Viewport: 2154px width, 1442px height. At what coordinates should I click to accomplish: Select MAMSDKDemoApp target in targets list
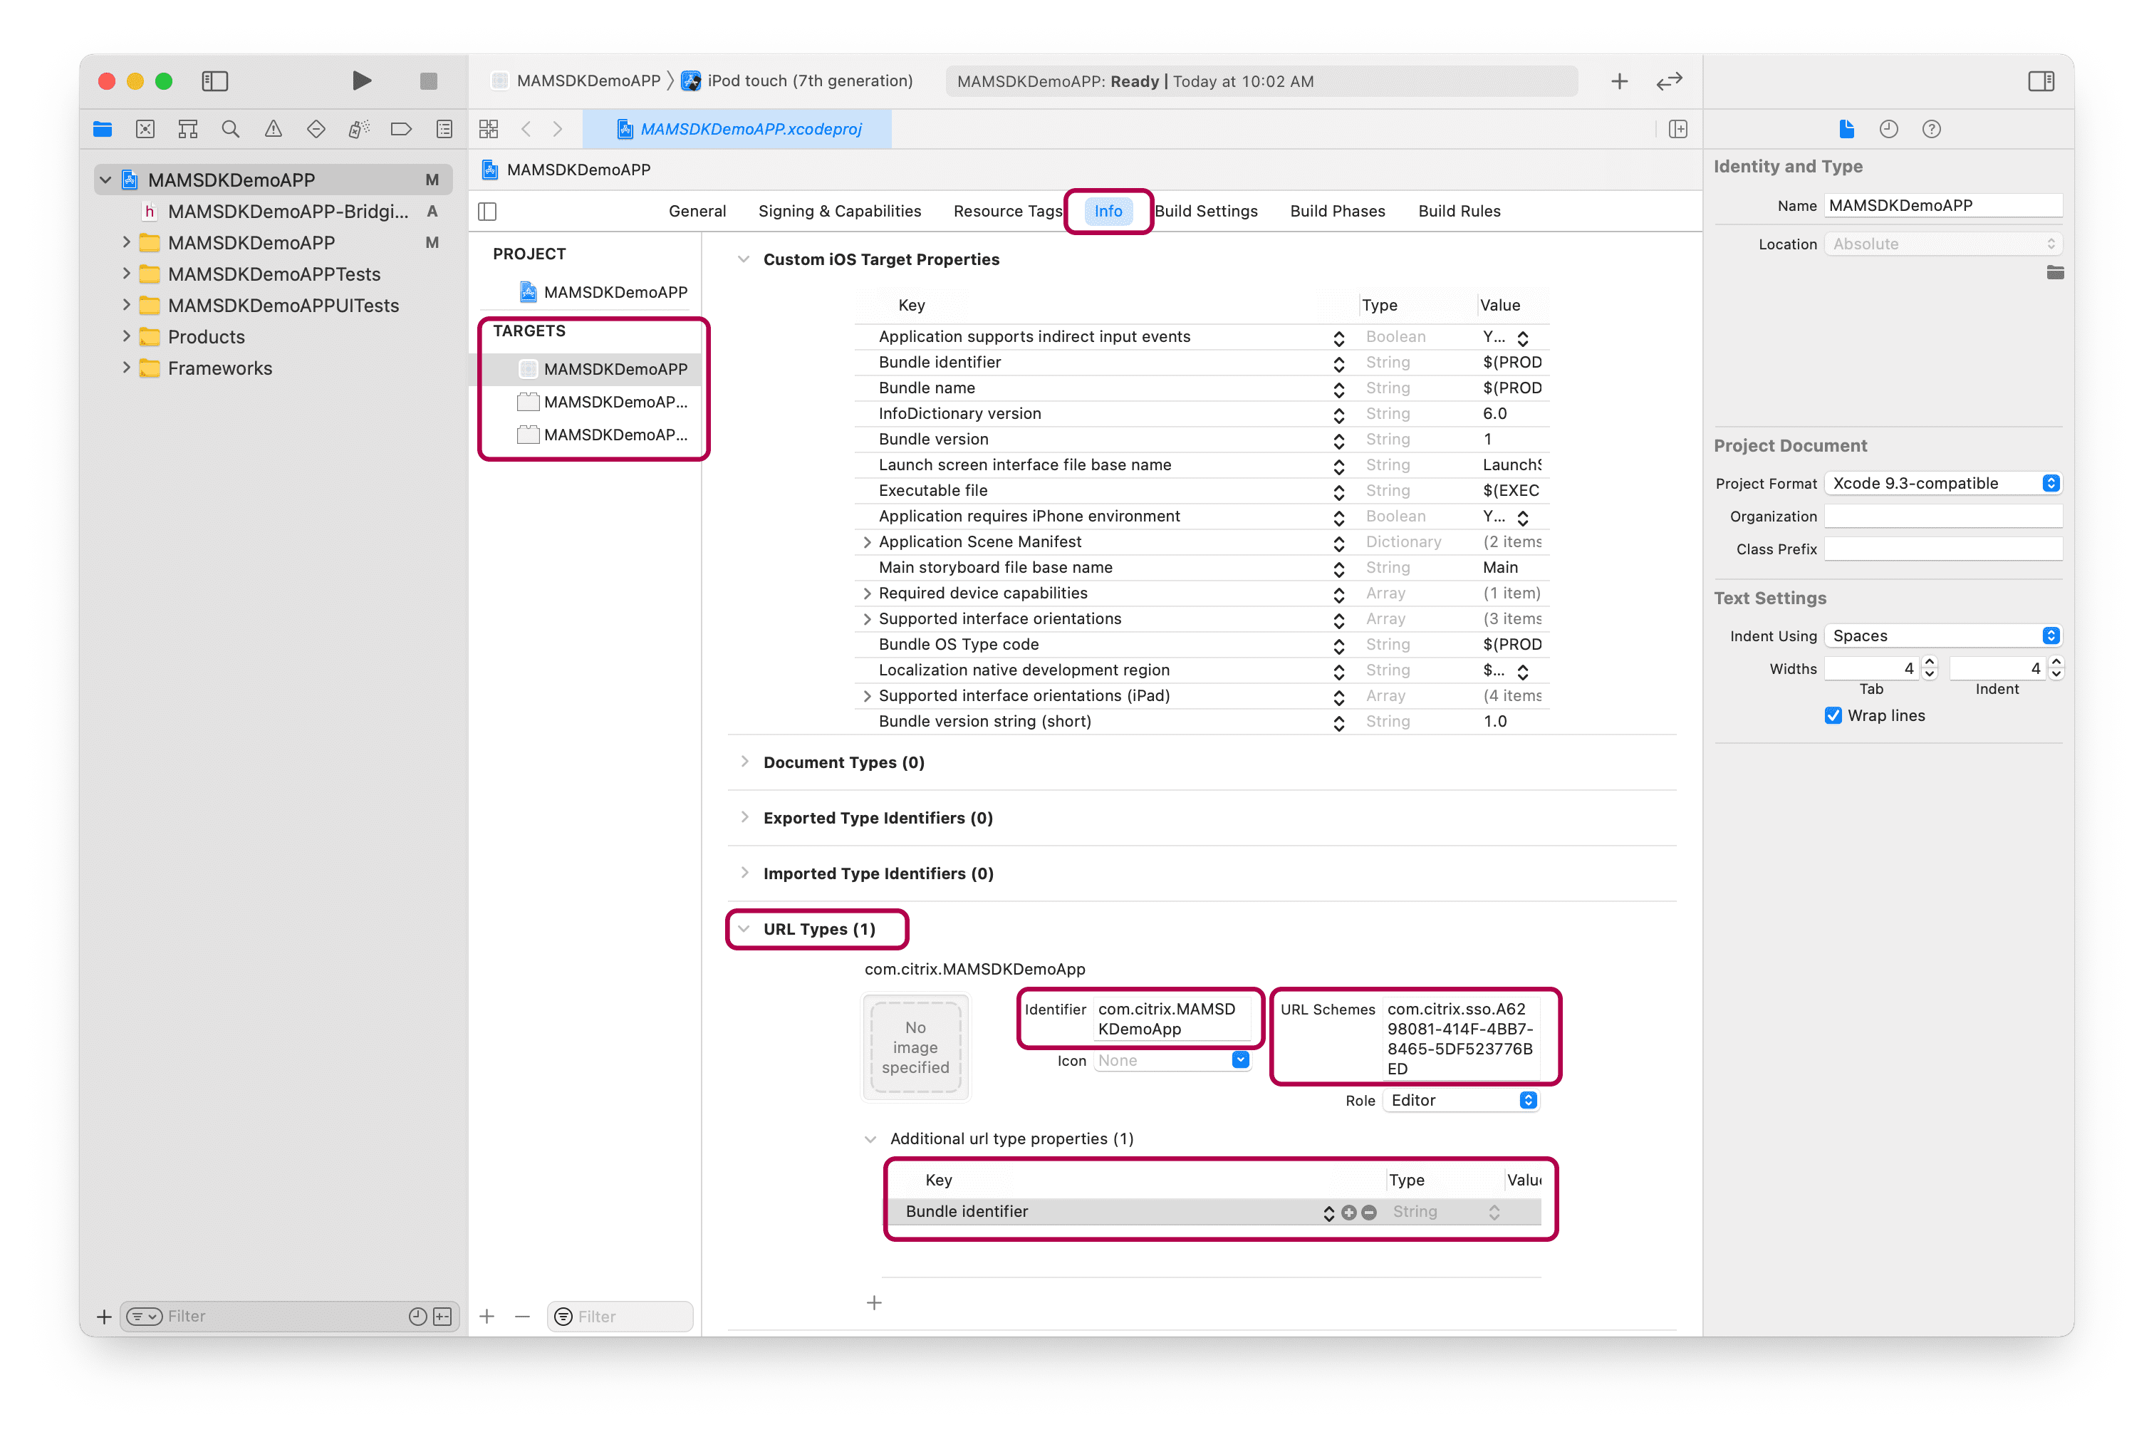(615, 367)
